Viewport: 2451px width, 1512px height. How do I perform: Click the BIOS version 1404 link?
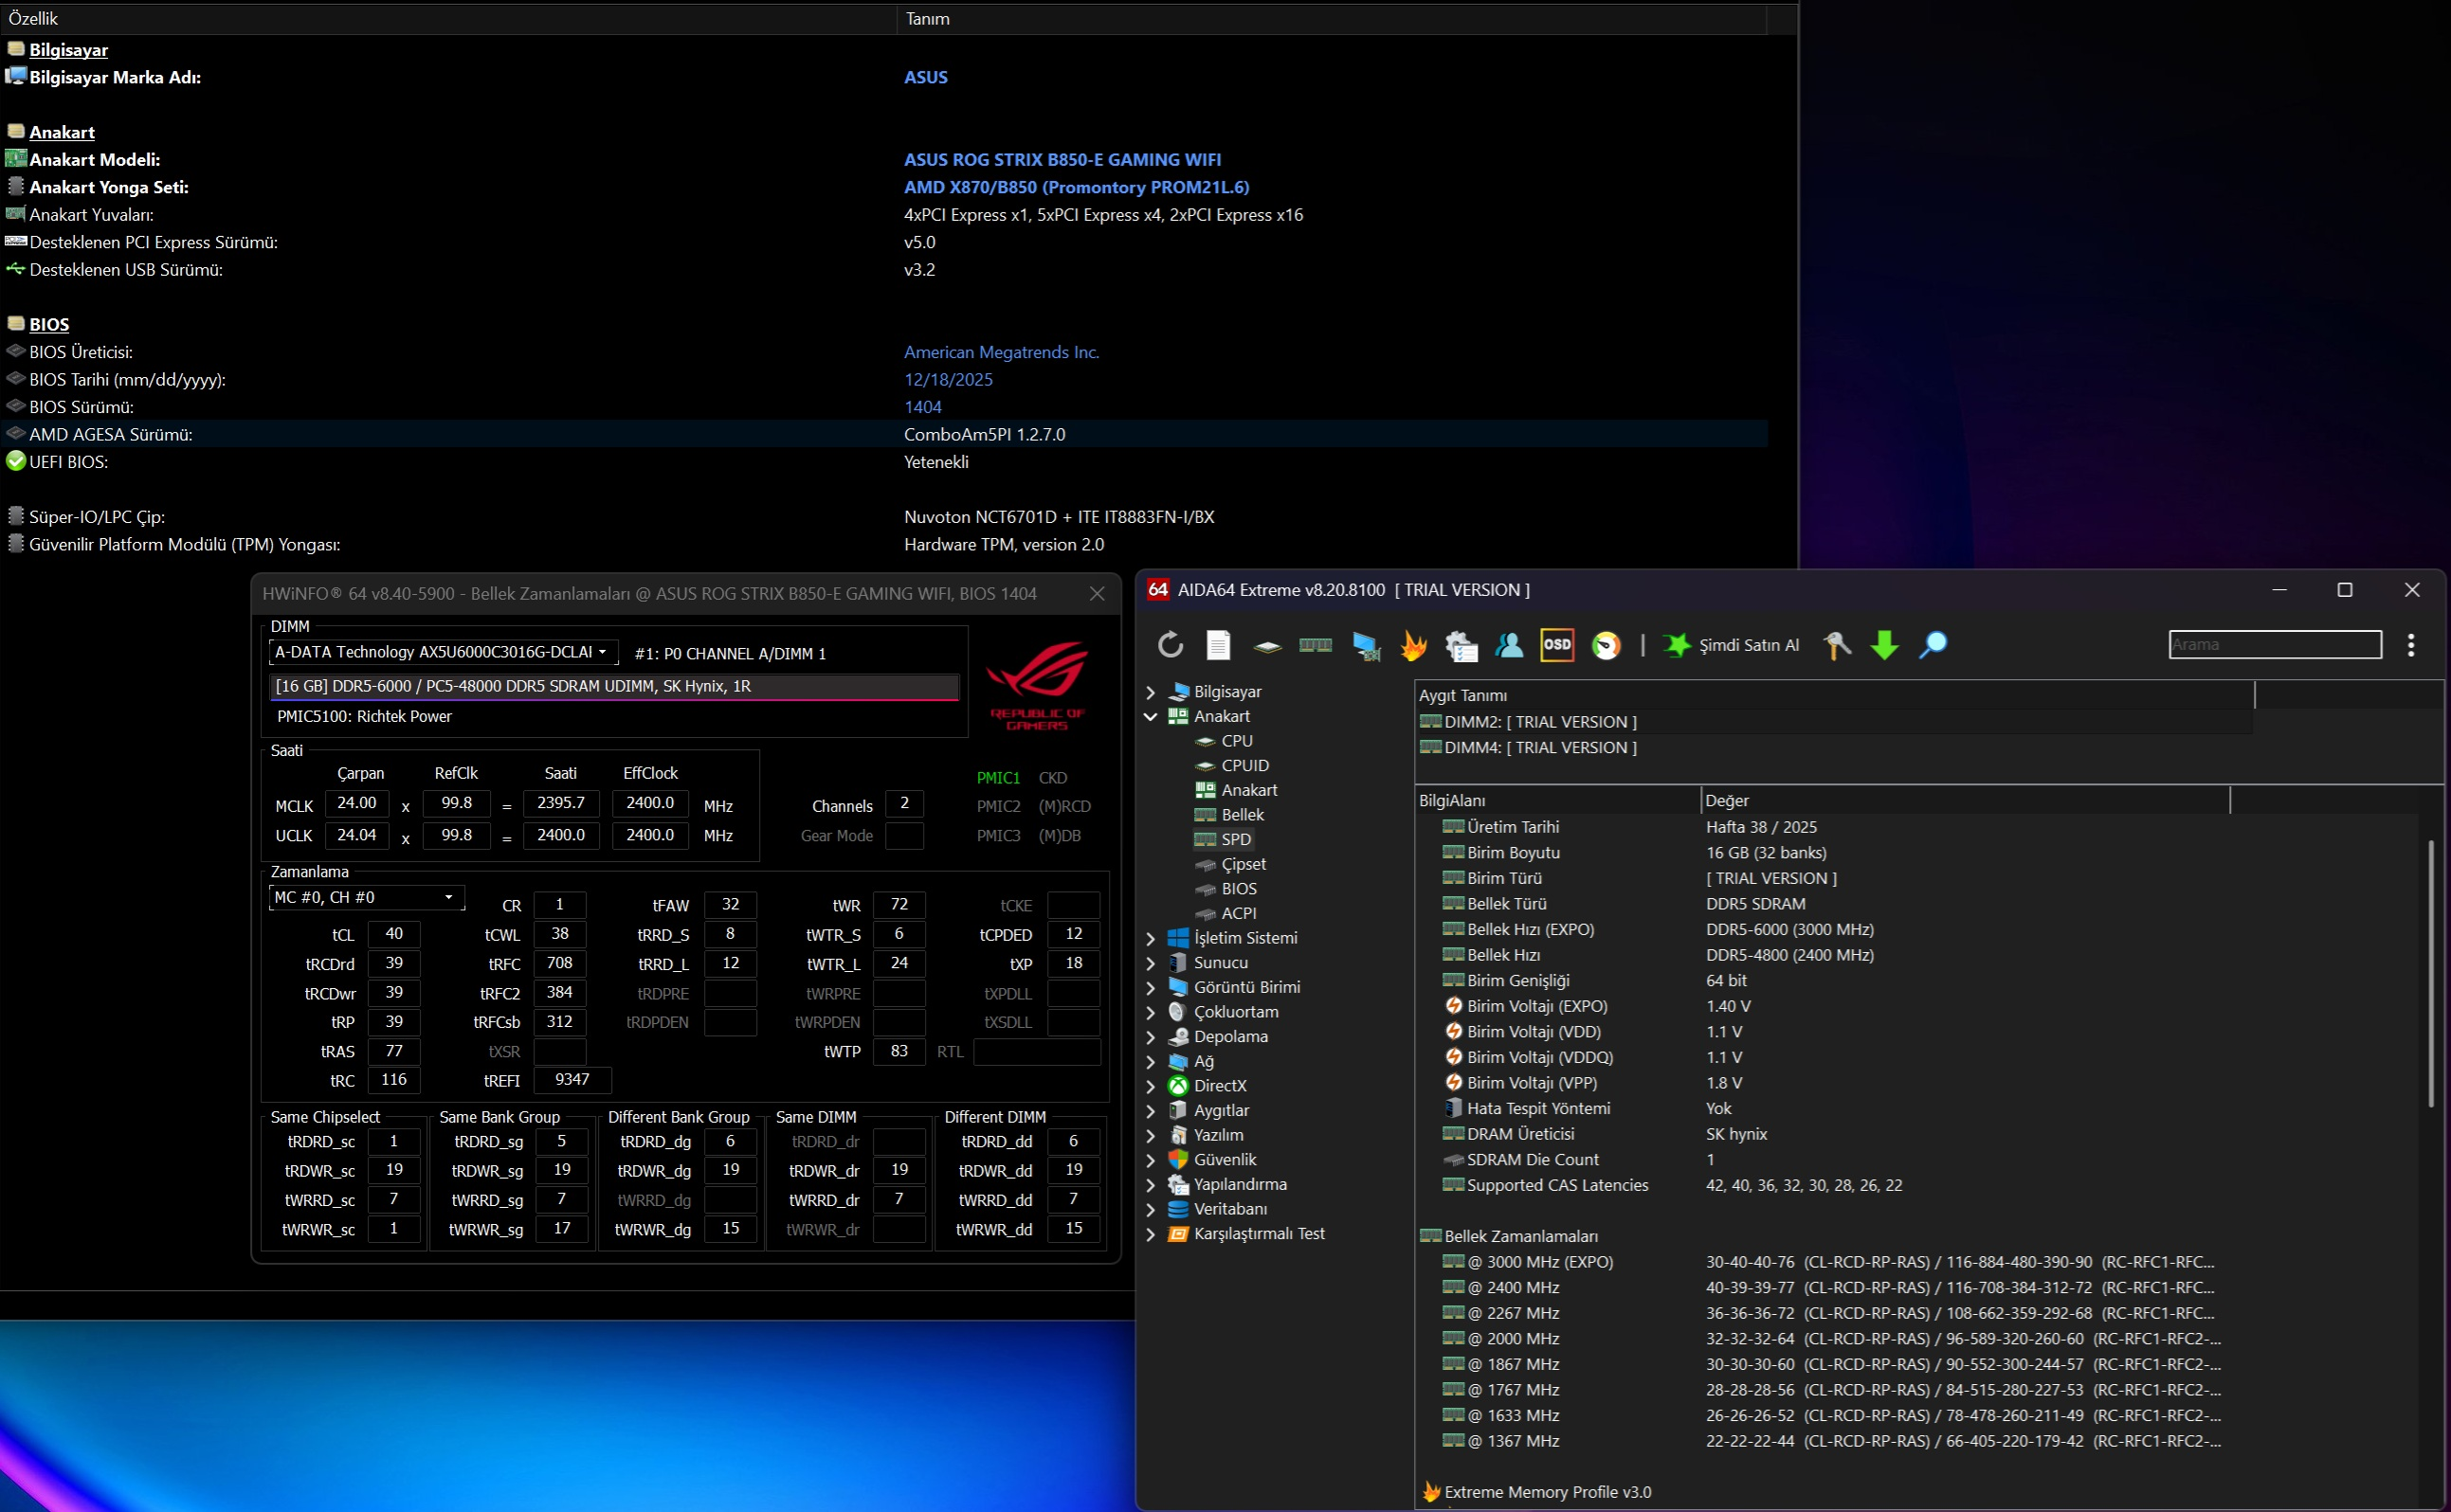[x=922, y=407]
